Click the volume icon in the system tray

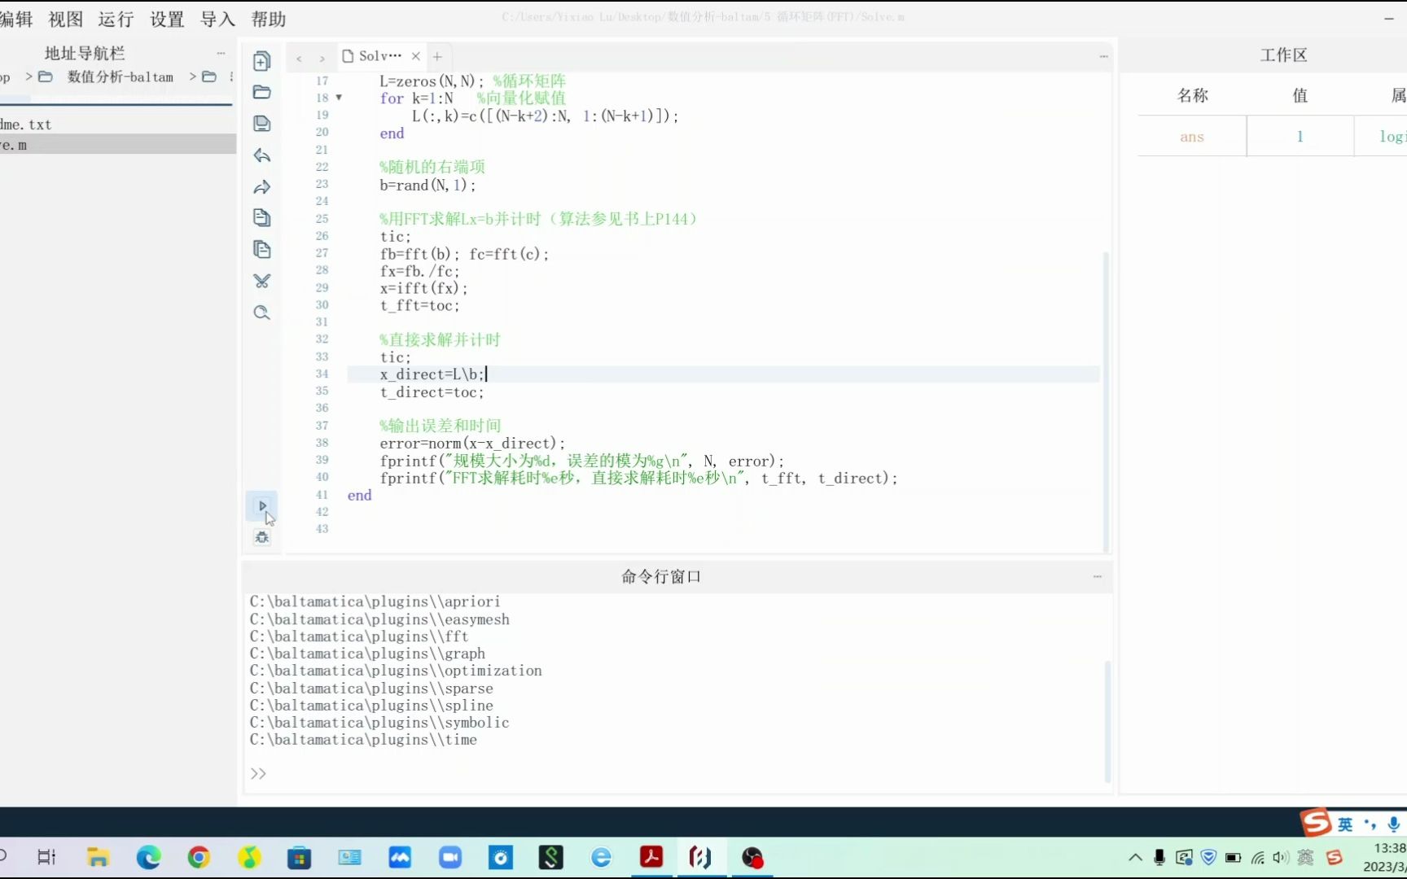pyautogui.click(x=1281, y=857)
